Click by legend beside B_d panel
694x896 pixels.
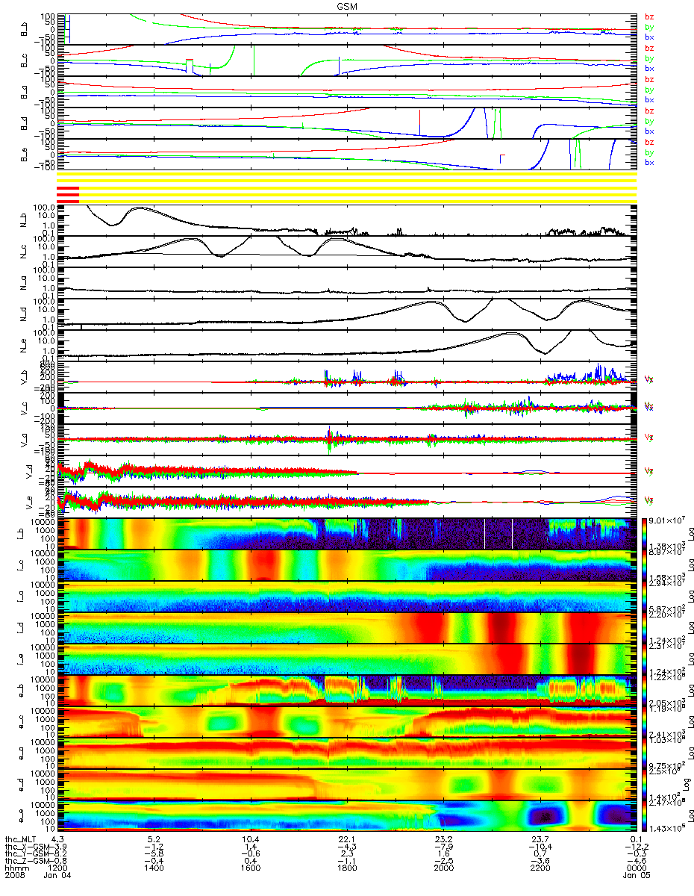click(x=649, y=121)
